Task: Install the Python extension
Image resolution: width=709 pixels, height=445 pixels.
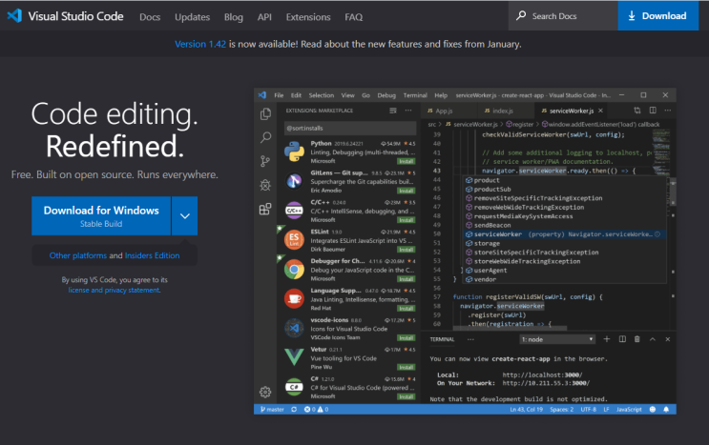Action: pyautogui.click(x=407, y=161)
